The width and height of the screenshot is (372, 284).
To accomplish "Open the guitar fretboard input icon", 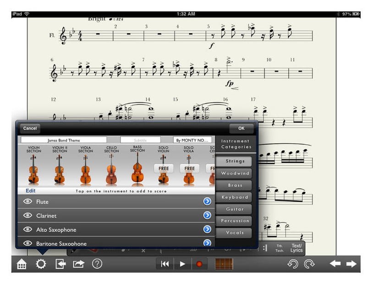I will [224, 264].
